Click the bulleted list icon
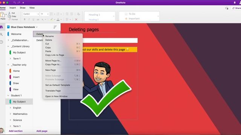 click(51, 14)
